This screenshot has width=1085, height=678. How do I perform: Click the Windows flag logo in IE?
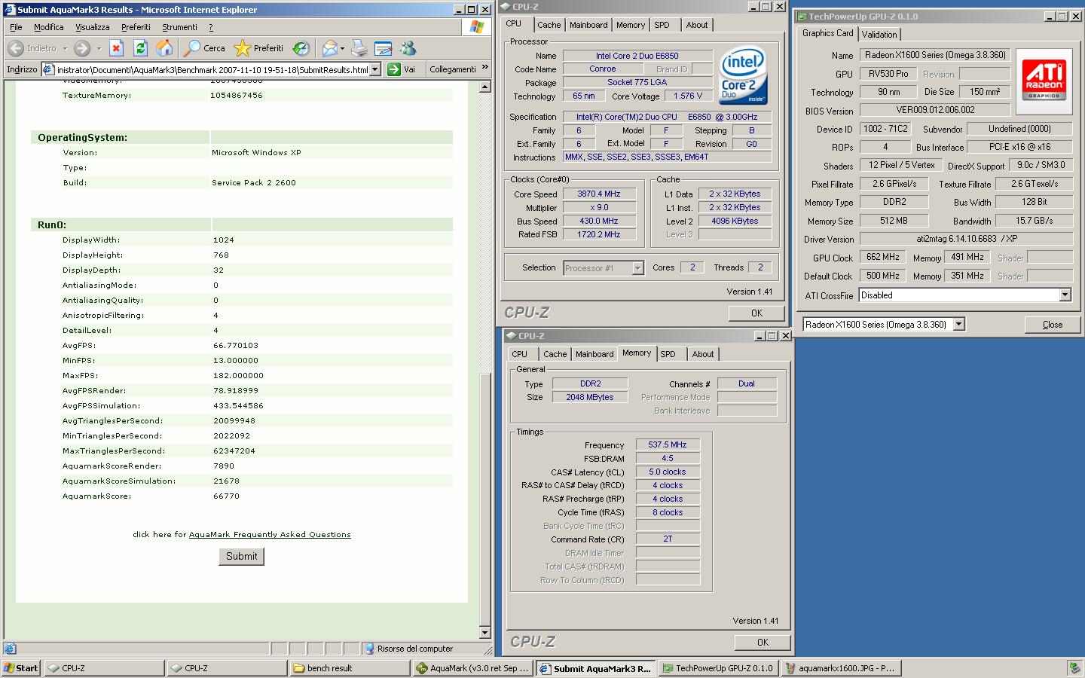[476, 27]
